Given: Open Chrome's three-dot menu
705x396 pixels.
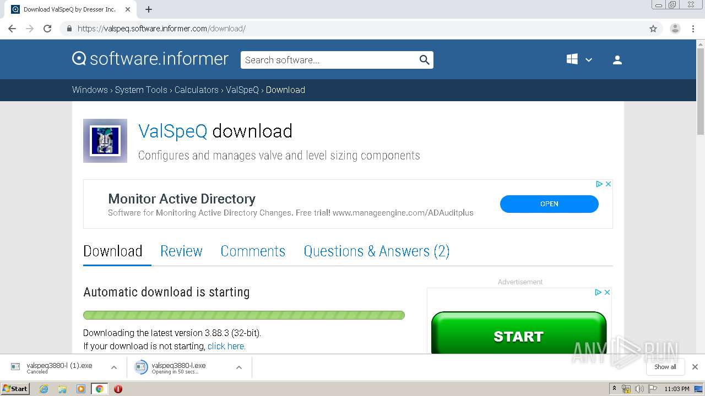Looking at the screenshot, I should coord(693,29).
